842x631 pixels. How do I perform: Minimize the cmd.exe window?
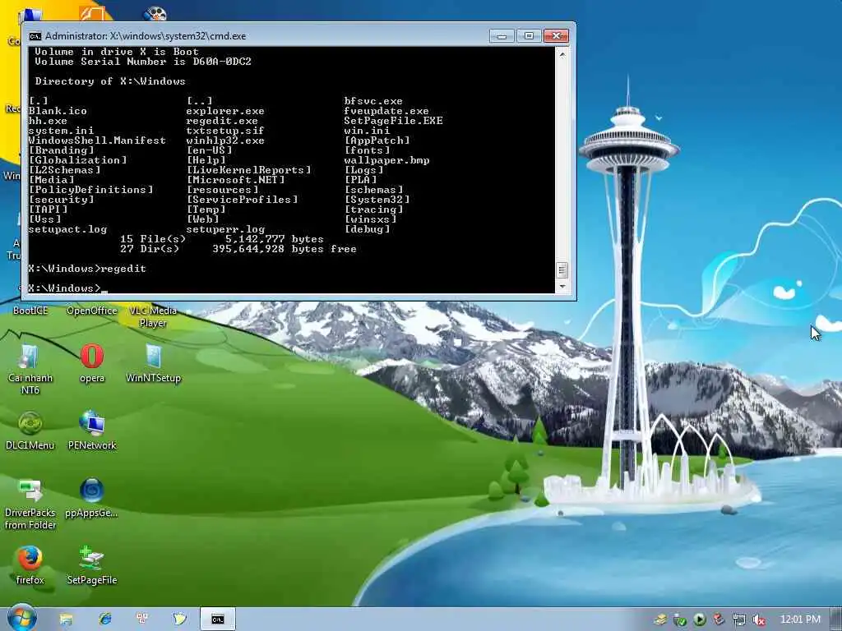click(x=502, y=36)
